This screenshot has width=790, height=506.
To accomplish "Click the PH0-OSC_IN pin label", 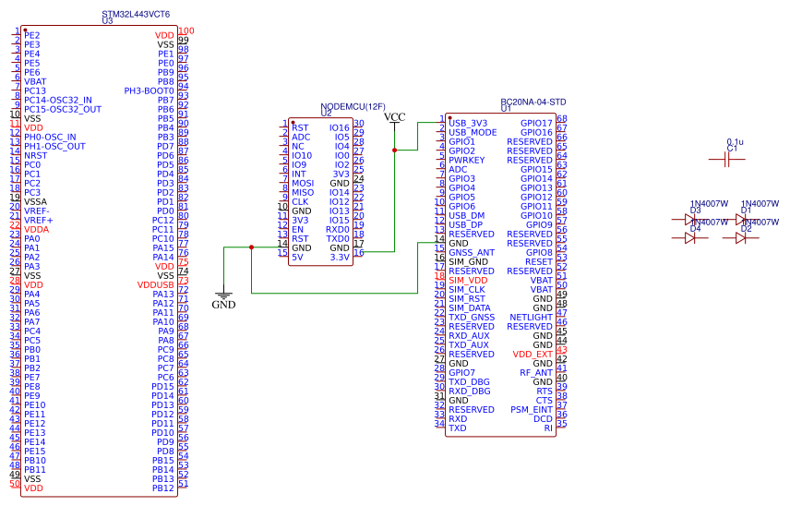I will [50, 137].
